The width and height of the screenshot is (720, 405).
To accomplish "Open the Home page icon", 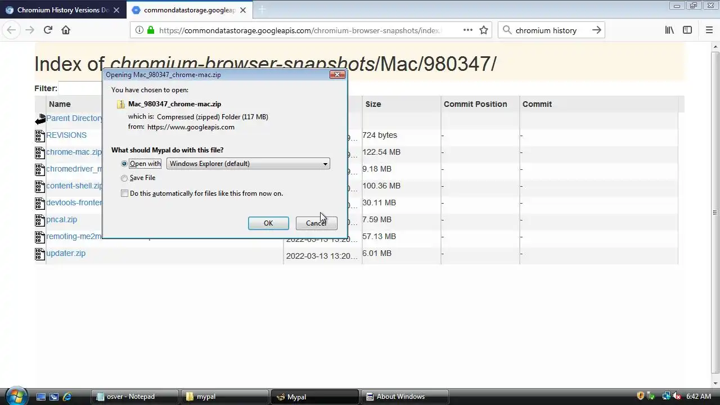I will [x=66, y=30].
